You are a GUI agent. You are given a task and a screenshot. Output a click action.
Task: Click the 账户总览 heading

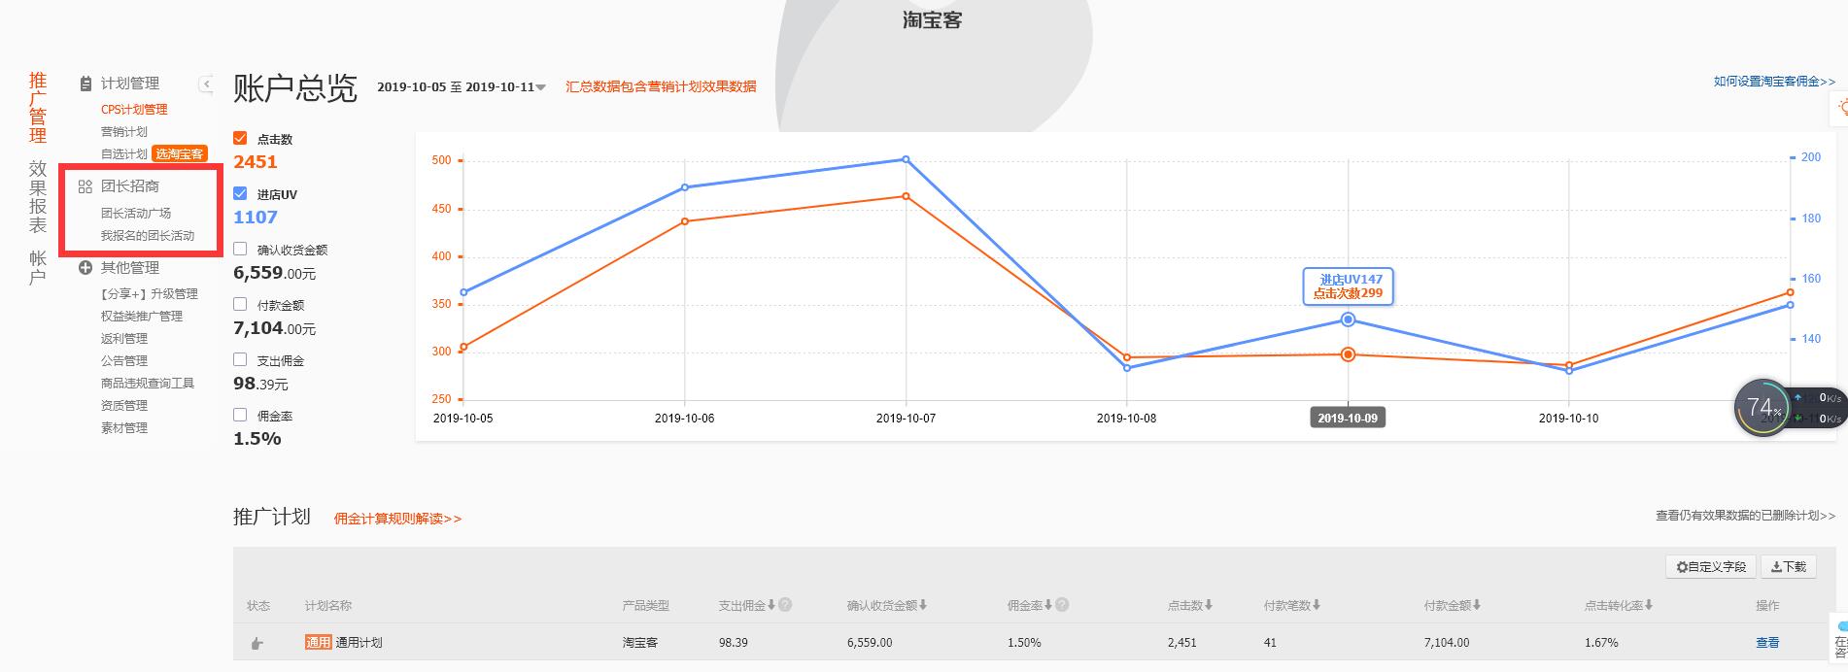pyautogui.click(x=295, y=88)
